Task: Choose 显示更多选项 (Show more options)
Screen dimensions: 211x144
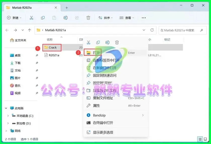Action: (116, 132)
